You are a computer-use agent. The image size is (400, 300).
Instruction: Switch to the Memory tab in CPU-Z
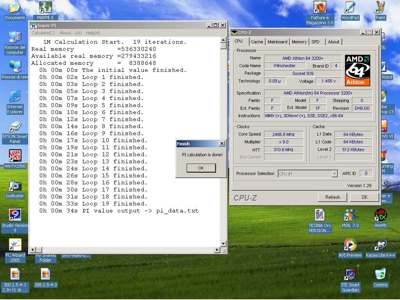[299, 42]
